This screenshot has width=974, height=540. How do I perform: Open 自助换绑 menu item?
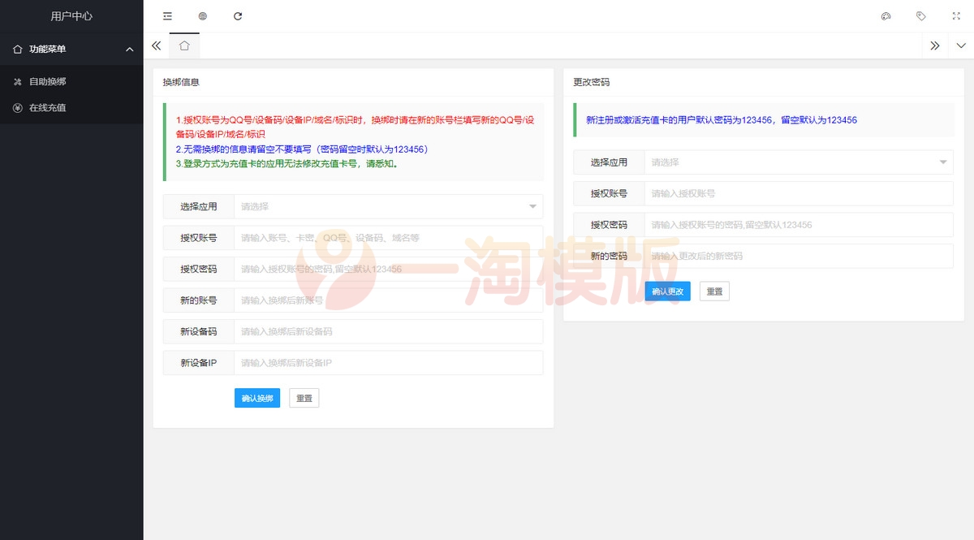tap(71, 82)
